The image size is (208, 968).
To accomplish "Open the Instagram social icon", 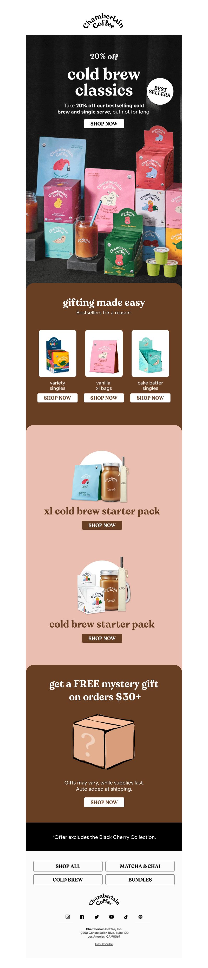I will (68, 916).
